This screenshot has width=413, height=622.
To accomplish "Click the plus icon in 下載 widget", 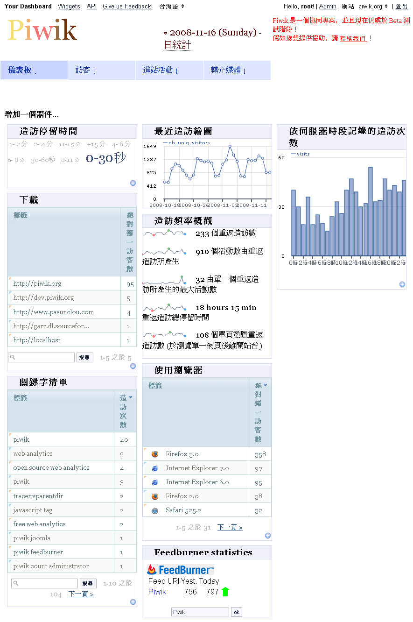I will [x=133, y=366].
